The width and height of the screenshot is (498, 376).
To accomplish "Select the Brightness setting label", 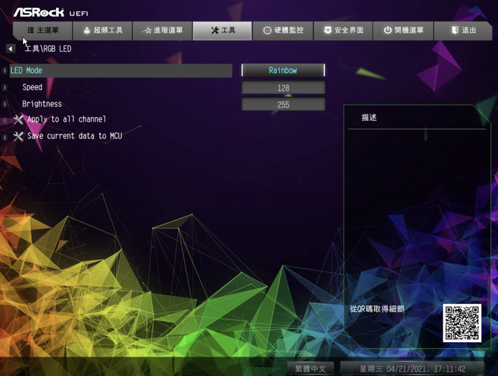I will [x=42, y=104].
